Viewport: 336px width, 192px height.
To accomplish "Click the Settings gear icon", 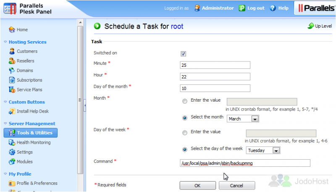I will (12, 152).
